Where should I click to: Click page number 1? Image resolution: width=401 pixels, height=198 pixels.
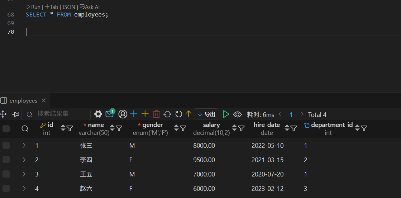click(291, 115)
